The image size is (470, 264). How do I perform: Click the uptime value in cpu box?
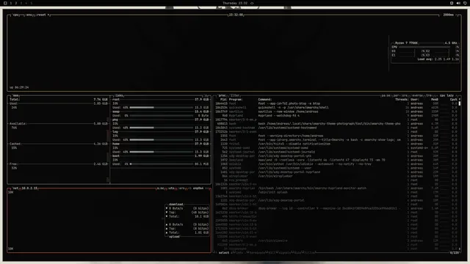click(x=19, y=87)
